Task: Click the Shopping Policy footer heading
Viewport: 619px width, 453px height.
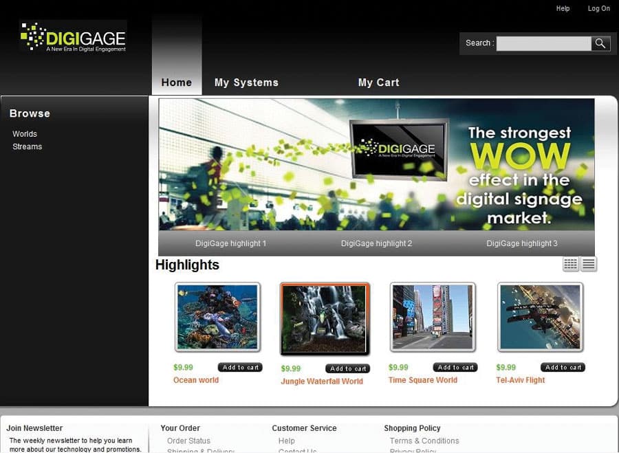Action: pyautogui.click(x=412, y=428)
